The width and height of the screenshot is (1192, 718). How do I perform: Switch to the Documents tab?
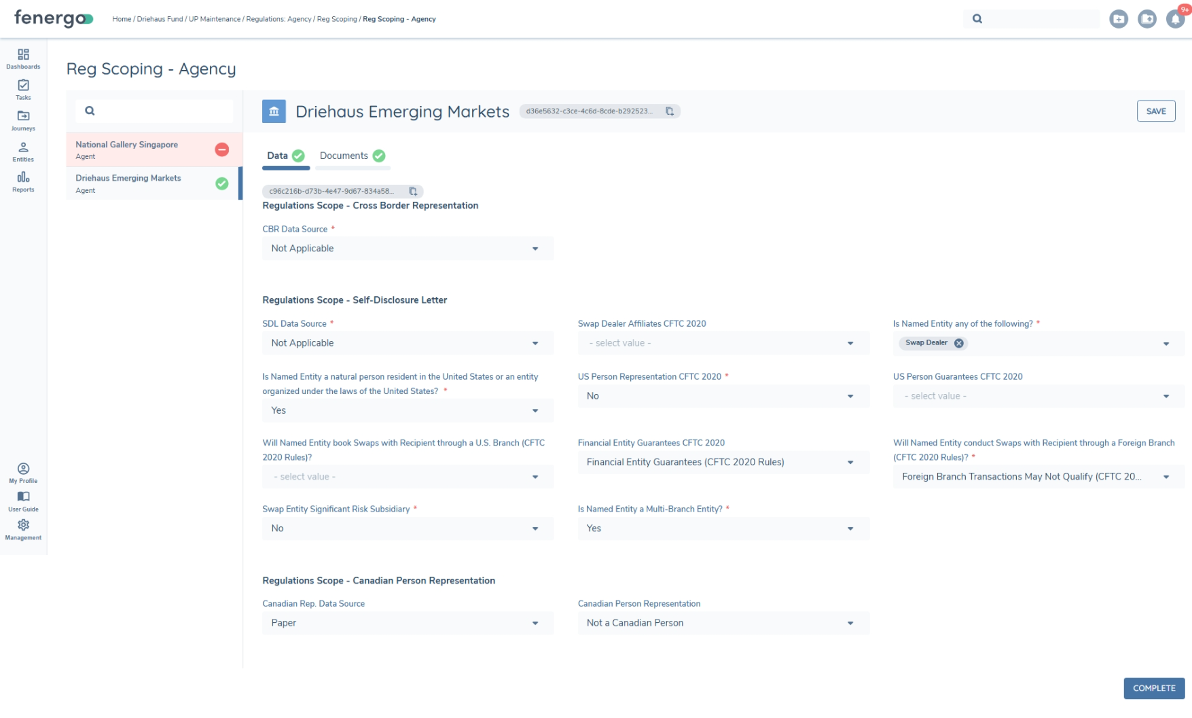(x=344, y=156)
